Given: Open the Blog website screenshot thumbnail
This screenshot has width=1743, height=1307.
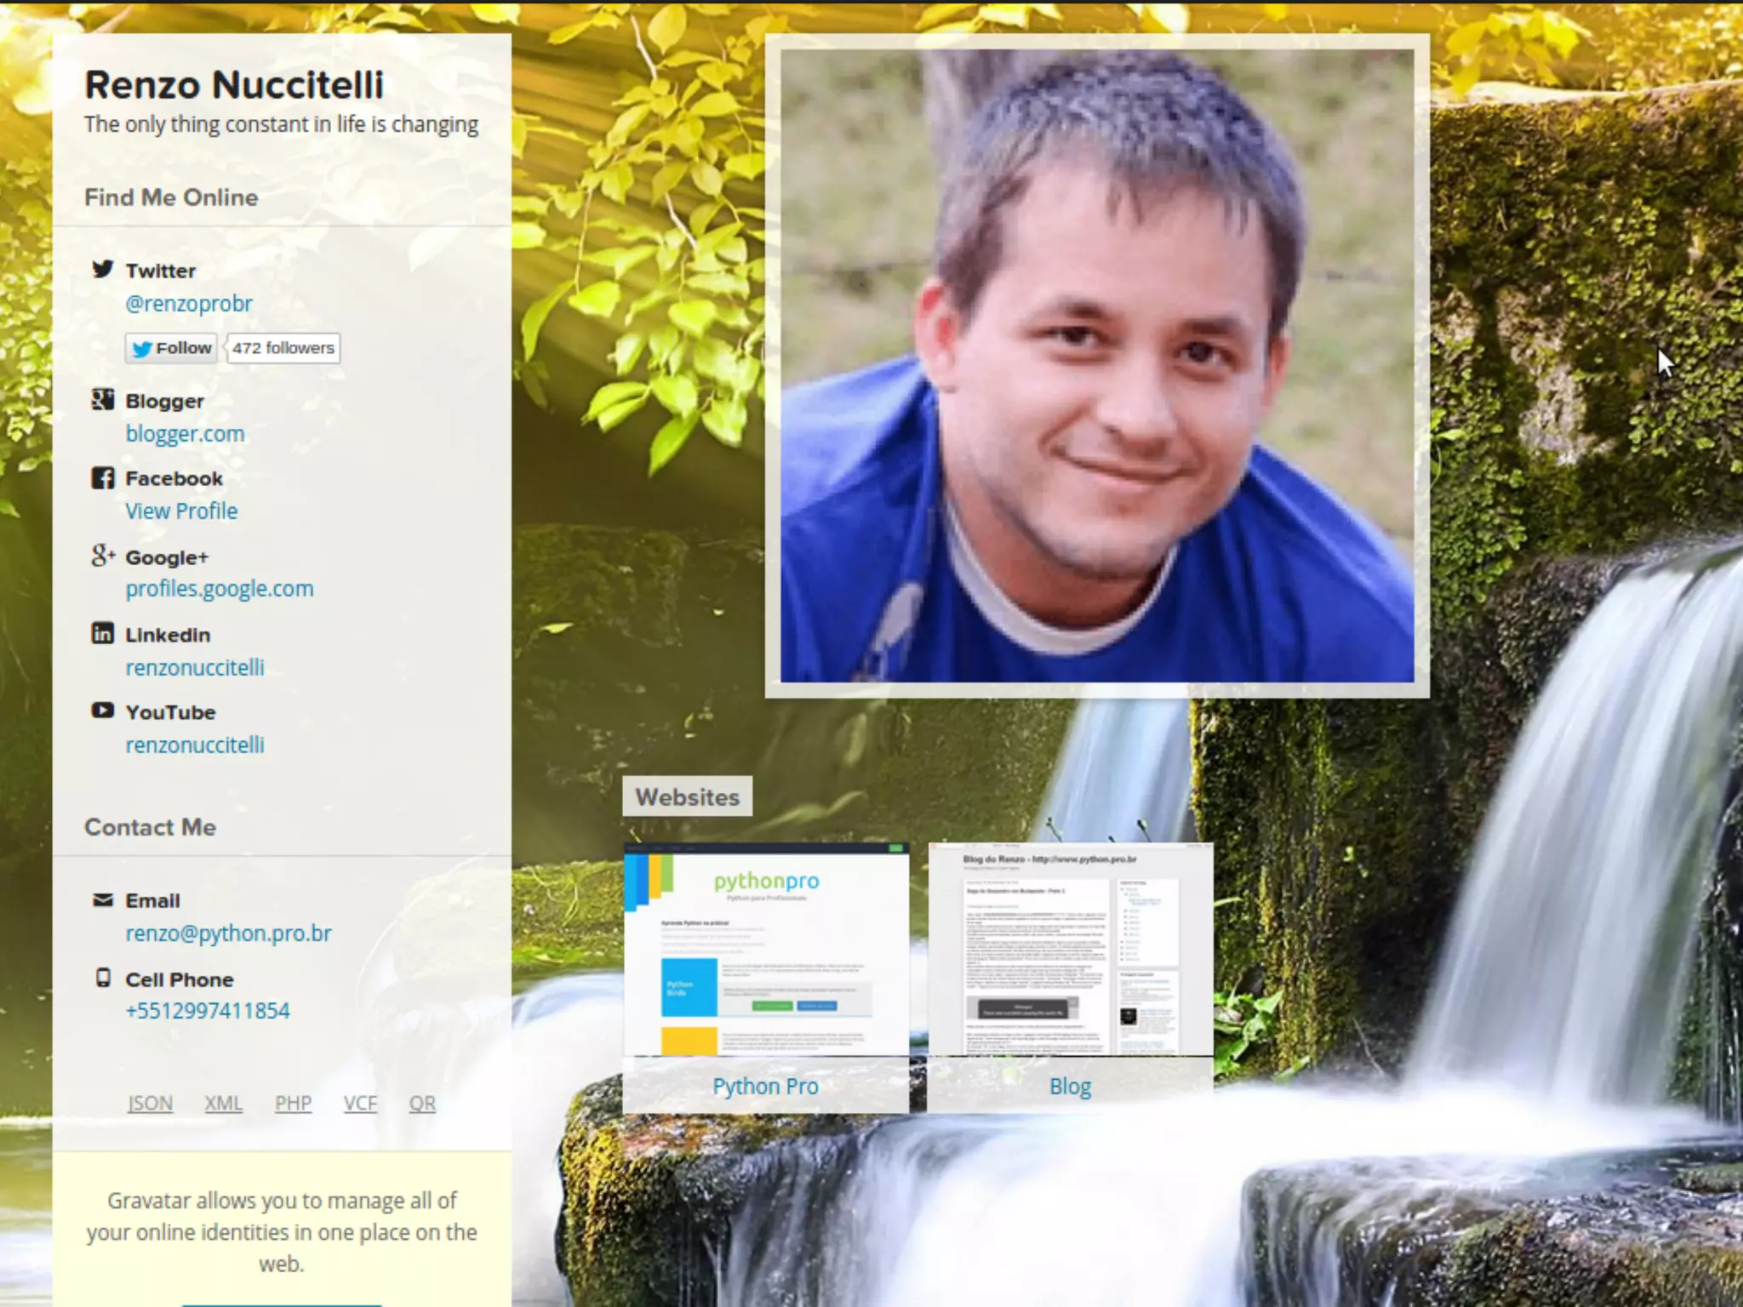Looking at the screenshot, I should pos(1071,950).
